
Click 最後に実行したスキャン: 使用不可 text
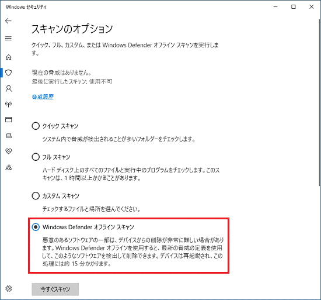point(72,82)
